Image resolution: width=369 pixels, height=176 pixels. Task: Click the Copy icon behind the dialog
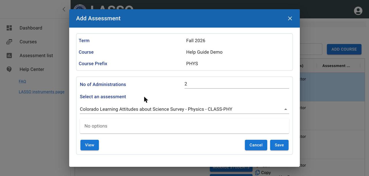257,173
